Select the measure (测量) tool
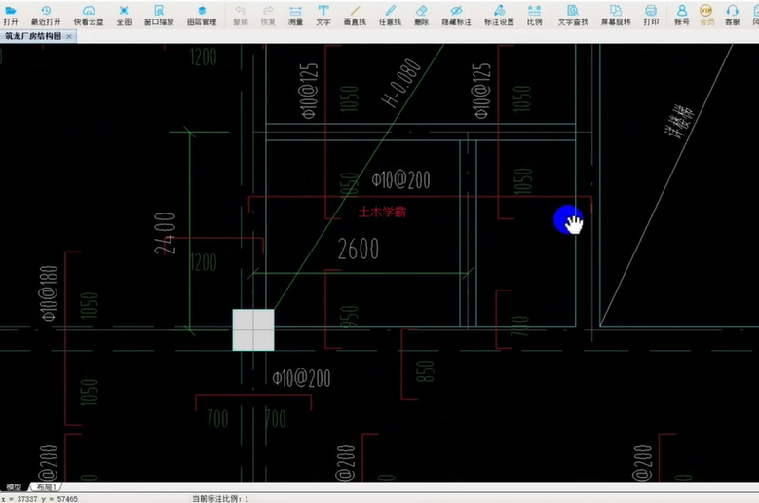Viewport: 759px width, 503px height. click(295, 14)
